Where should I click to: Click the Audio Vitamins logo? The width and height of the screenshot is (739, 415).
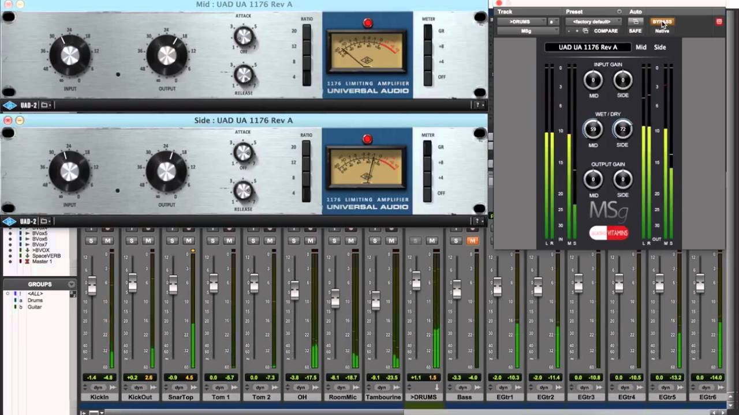pyautogui.click(x=609, y=233)
